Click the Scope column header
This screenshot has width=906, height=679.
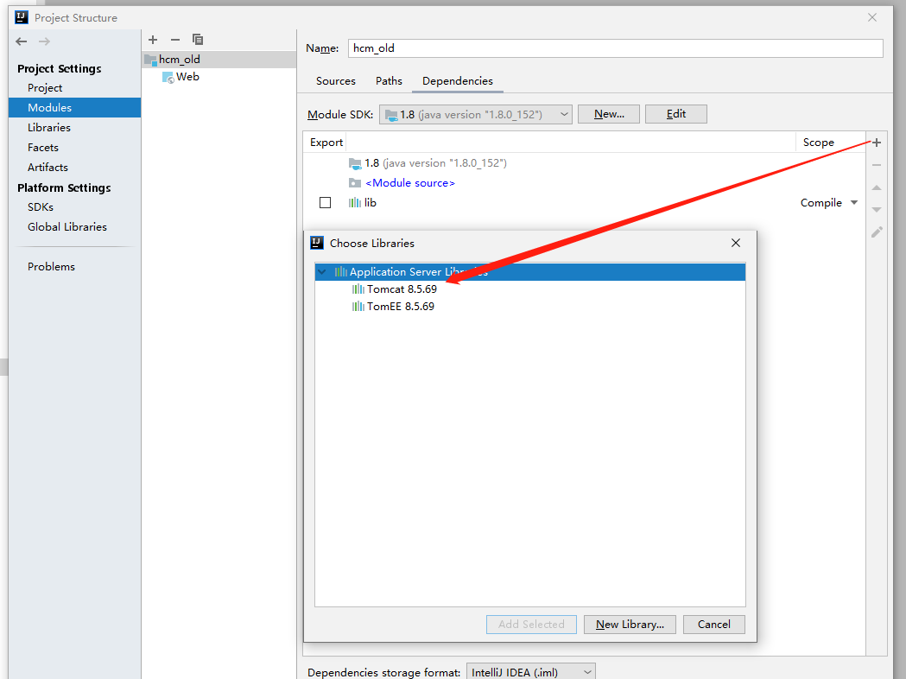click(x=818, y=143)
